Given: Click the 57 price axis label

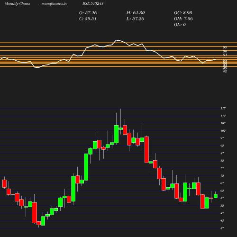Looking at the screenshot, I should pos(222,198).
